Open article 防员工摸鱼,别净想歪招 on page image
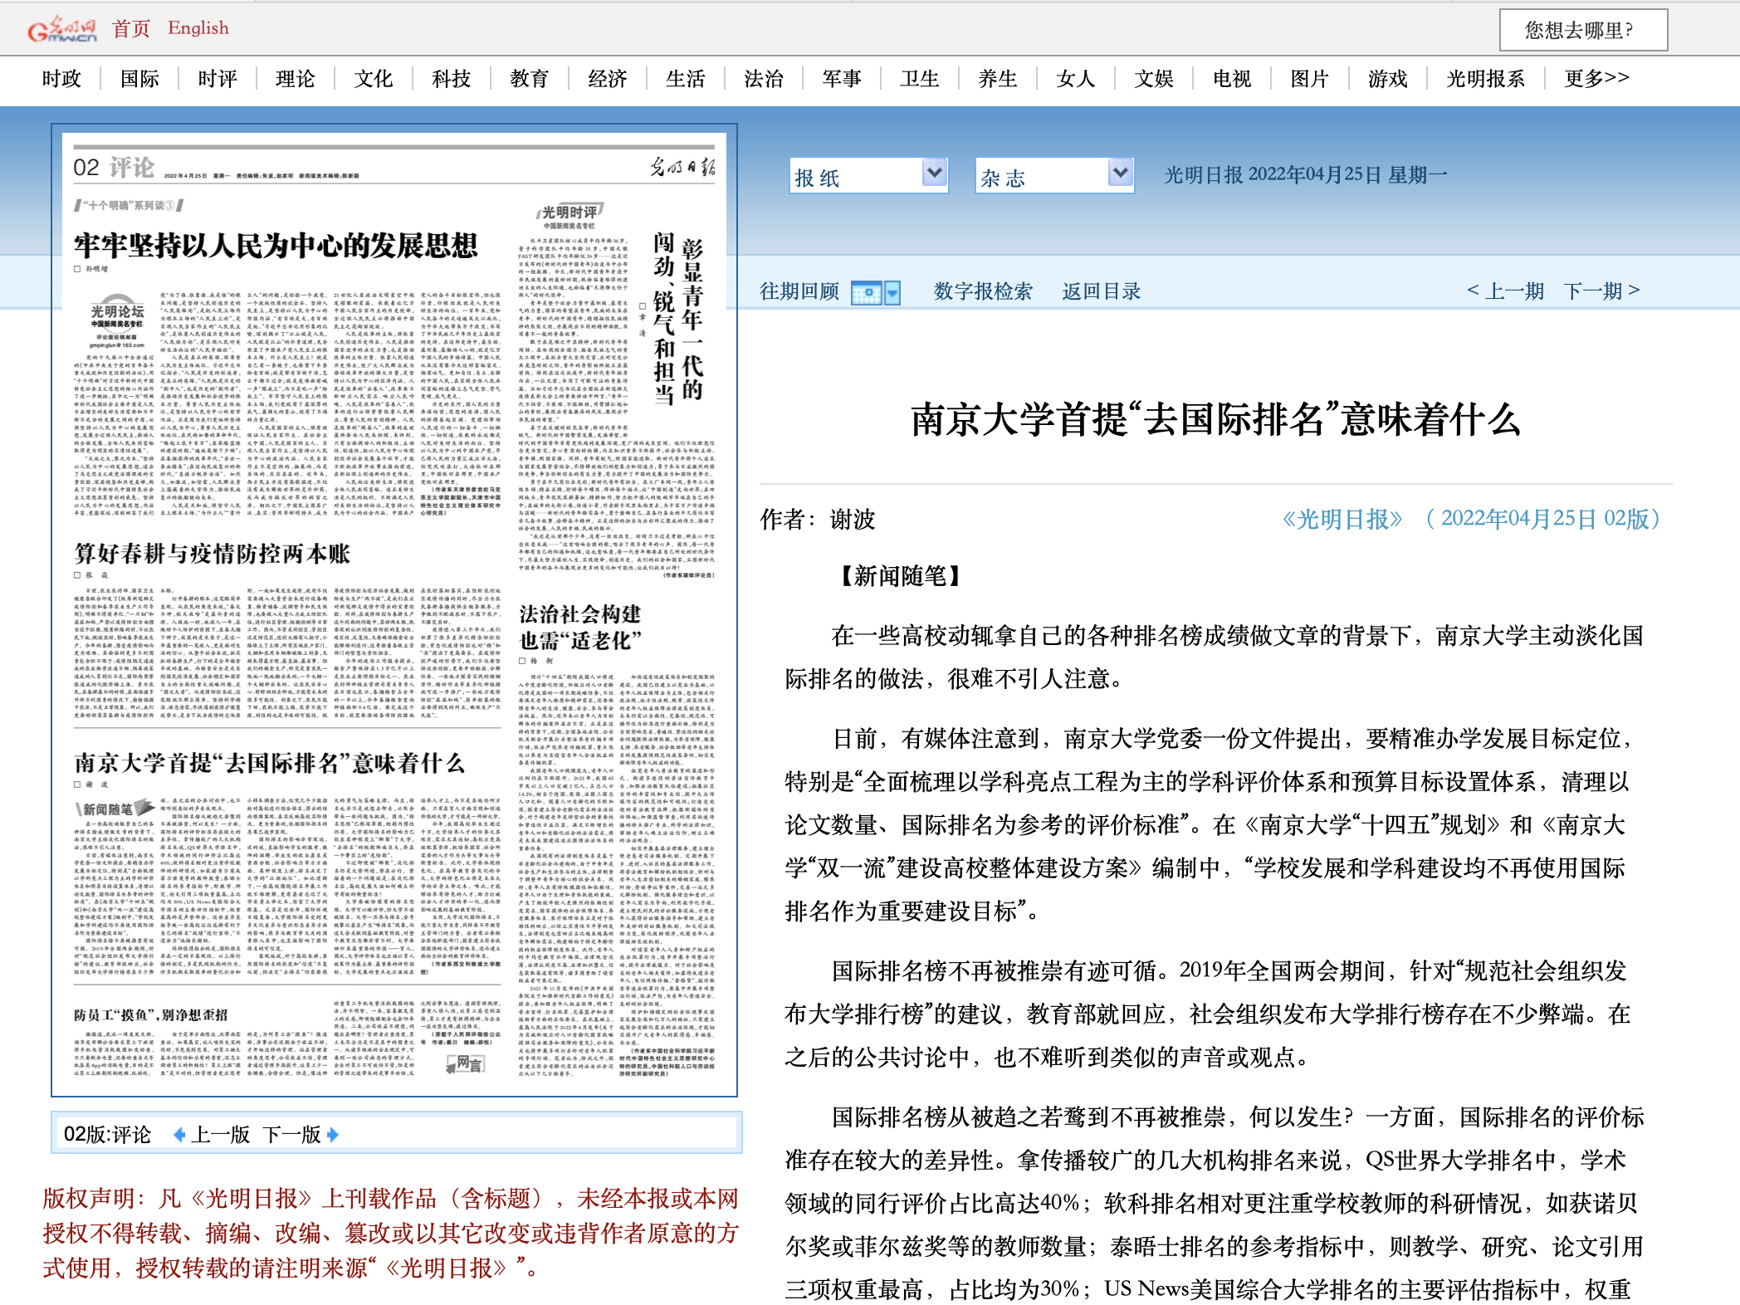1740x1305 pixels. pyautogui.click(x=151, y=1015)
